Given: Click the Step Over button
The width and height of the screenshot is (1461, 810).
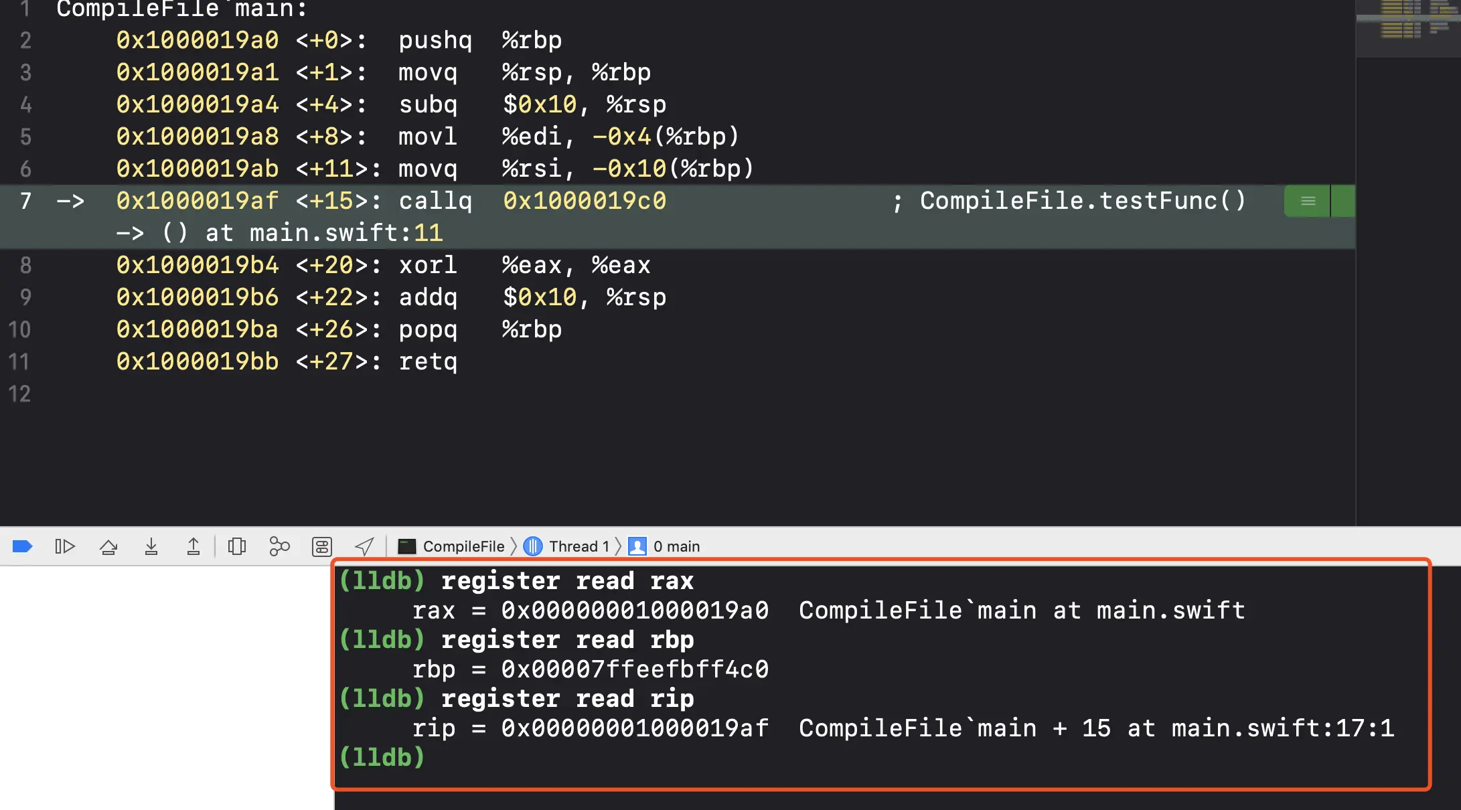Looking at the screenshot, I should pyautogui.click(x=108, y=546).
